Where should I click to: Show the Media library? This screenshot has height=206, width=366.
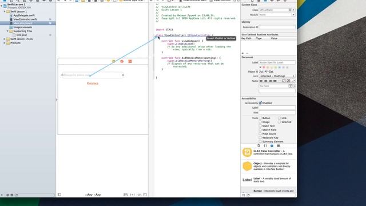(x=279, y=146)
